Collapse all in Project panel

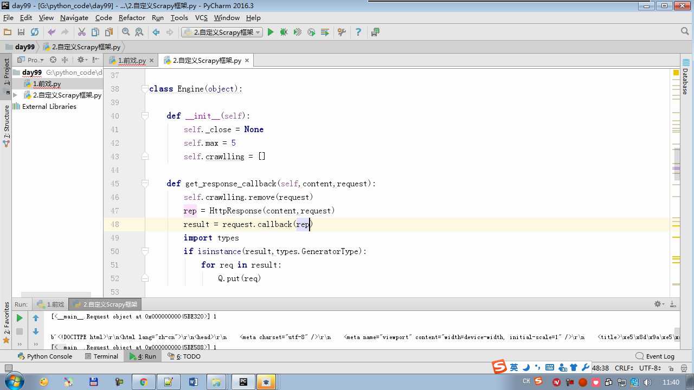65,60
